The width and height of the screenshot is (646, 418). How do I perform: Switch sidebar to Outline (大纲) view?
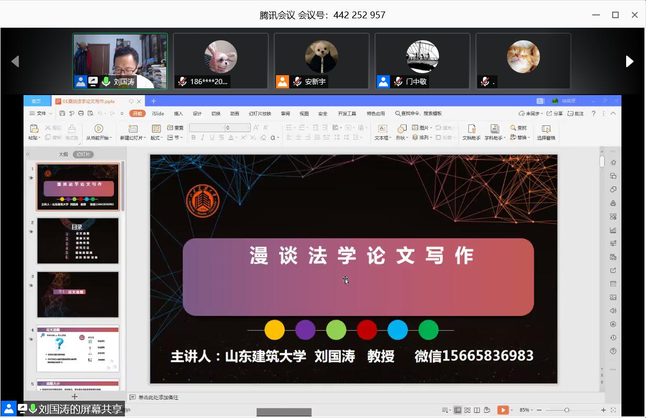63,154
